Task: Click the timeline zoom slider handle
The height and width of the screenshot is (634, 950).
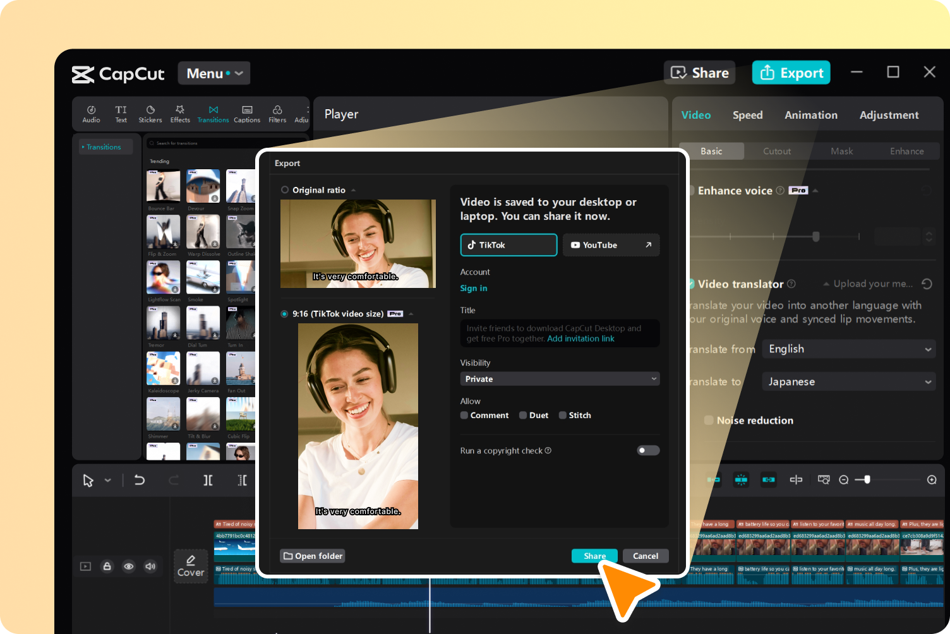Action: click(867, 480)
